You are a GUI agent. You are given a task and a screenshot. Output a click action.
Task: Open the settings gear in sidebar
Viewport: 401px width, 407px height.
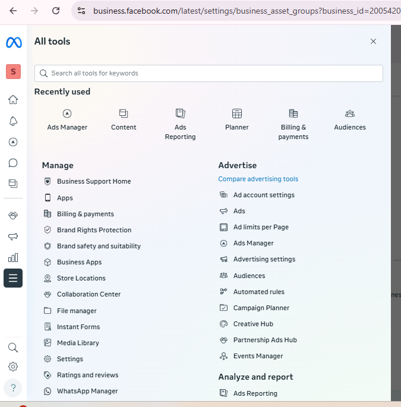pos(13,367)
